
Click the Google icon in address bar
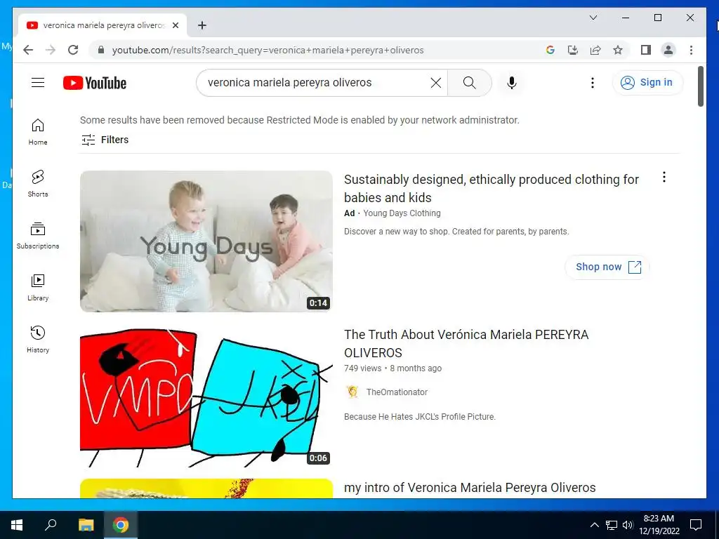tap(550, 50)
